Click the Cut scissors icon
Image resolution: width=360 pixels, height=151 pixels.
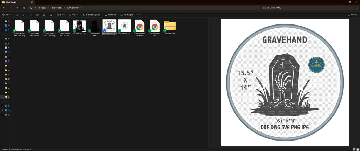click(17, 15)
